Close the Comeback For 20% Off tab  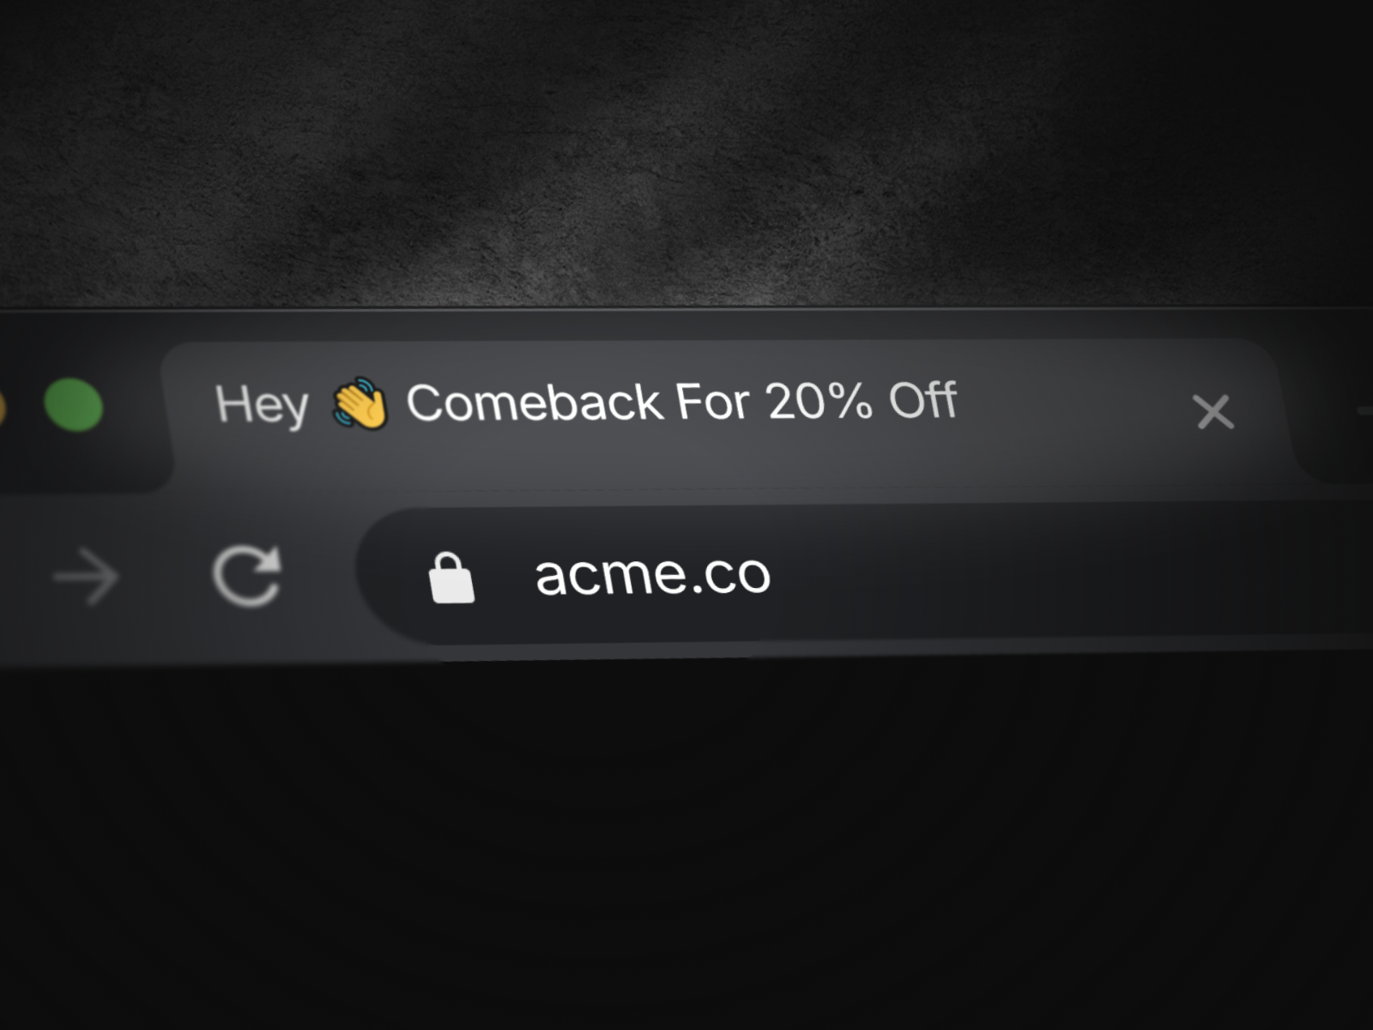[x=1213, y=412]
